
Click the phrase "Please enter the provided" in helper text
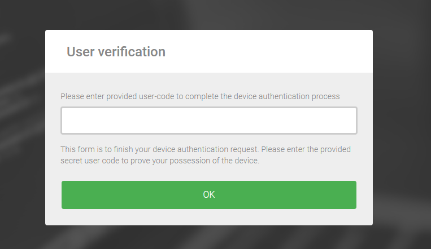306,149
